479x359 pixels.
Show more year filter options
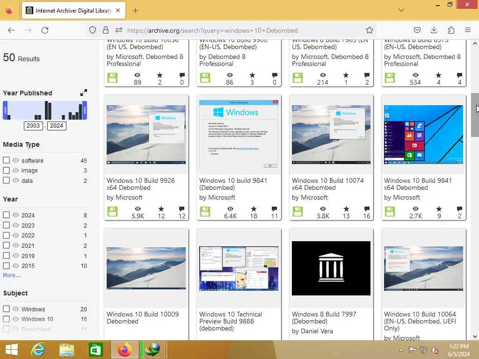click(x=12, y=275)
